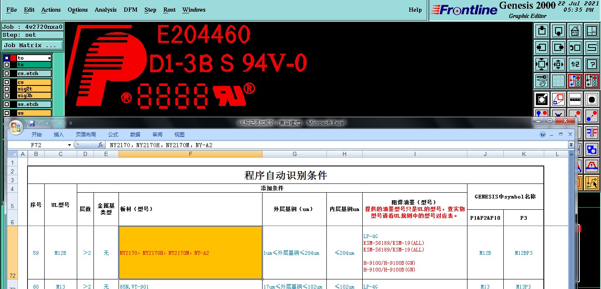This screenshot has width=601, height=289.
Task: Click the Excel formula bar input
Action: 337,145
